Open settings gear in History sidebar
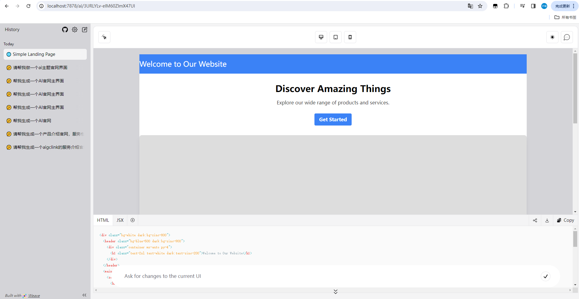 pyautogui.click(x=75, y=30)
